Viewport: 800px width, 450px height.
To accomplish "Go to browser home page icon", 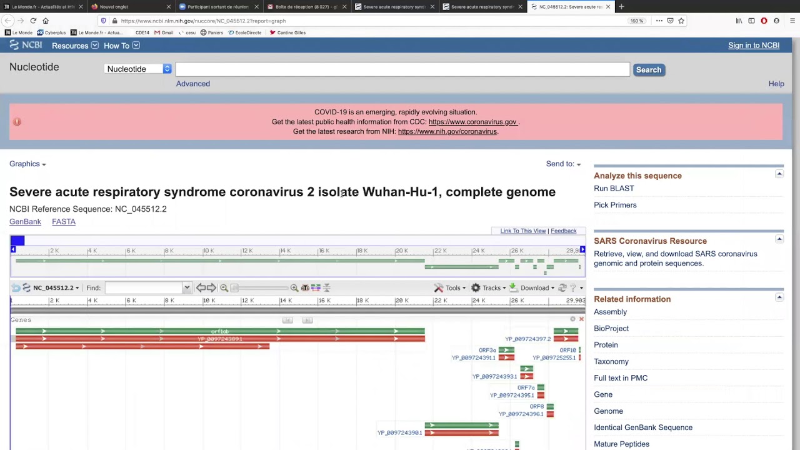I will [x=46, y=21].
